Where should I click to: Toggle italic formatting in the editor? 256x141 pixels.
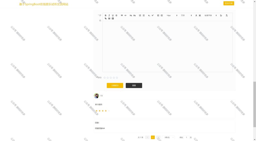[x=109, y=15]
